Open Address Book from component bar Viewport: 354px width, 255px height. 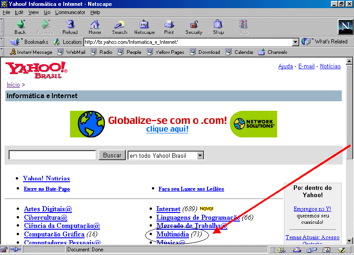click(x=326, y=250)
